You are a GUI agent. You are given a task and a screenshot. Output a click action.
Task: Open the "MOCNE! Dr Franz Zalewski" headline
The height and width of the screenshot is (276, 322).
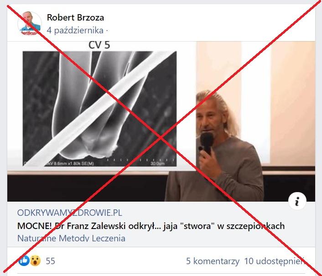pos(151,226)
